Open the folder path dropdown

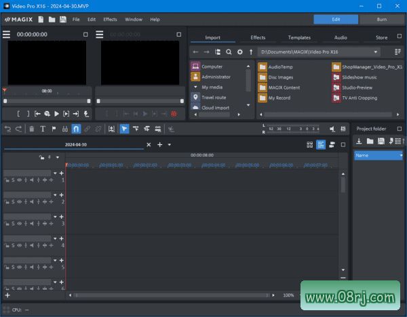coord(375,52)
